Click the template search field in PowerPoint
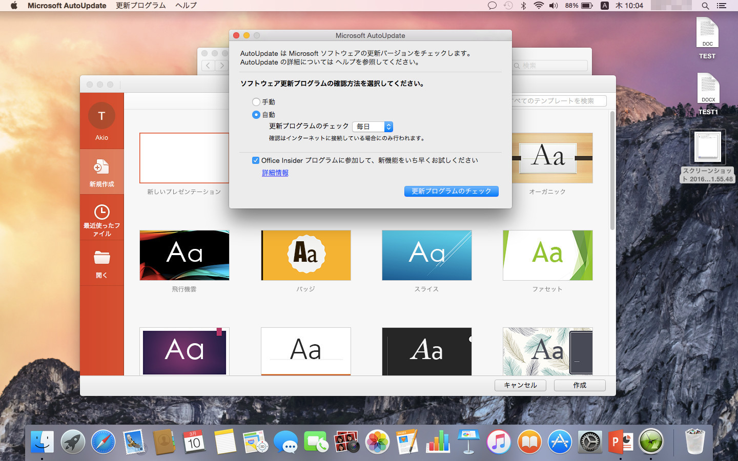Screen dimensions: 738x461 (x=559, y=101)
